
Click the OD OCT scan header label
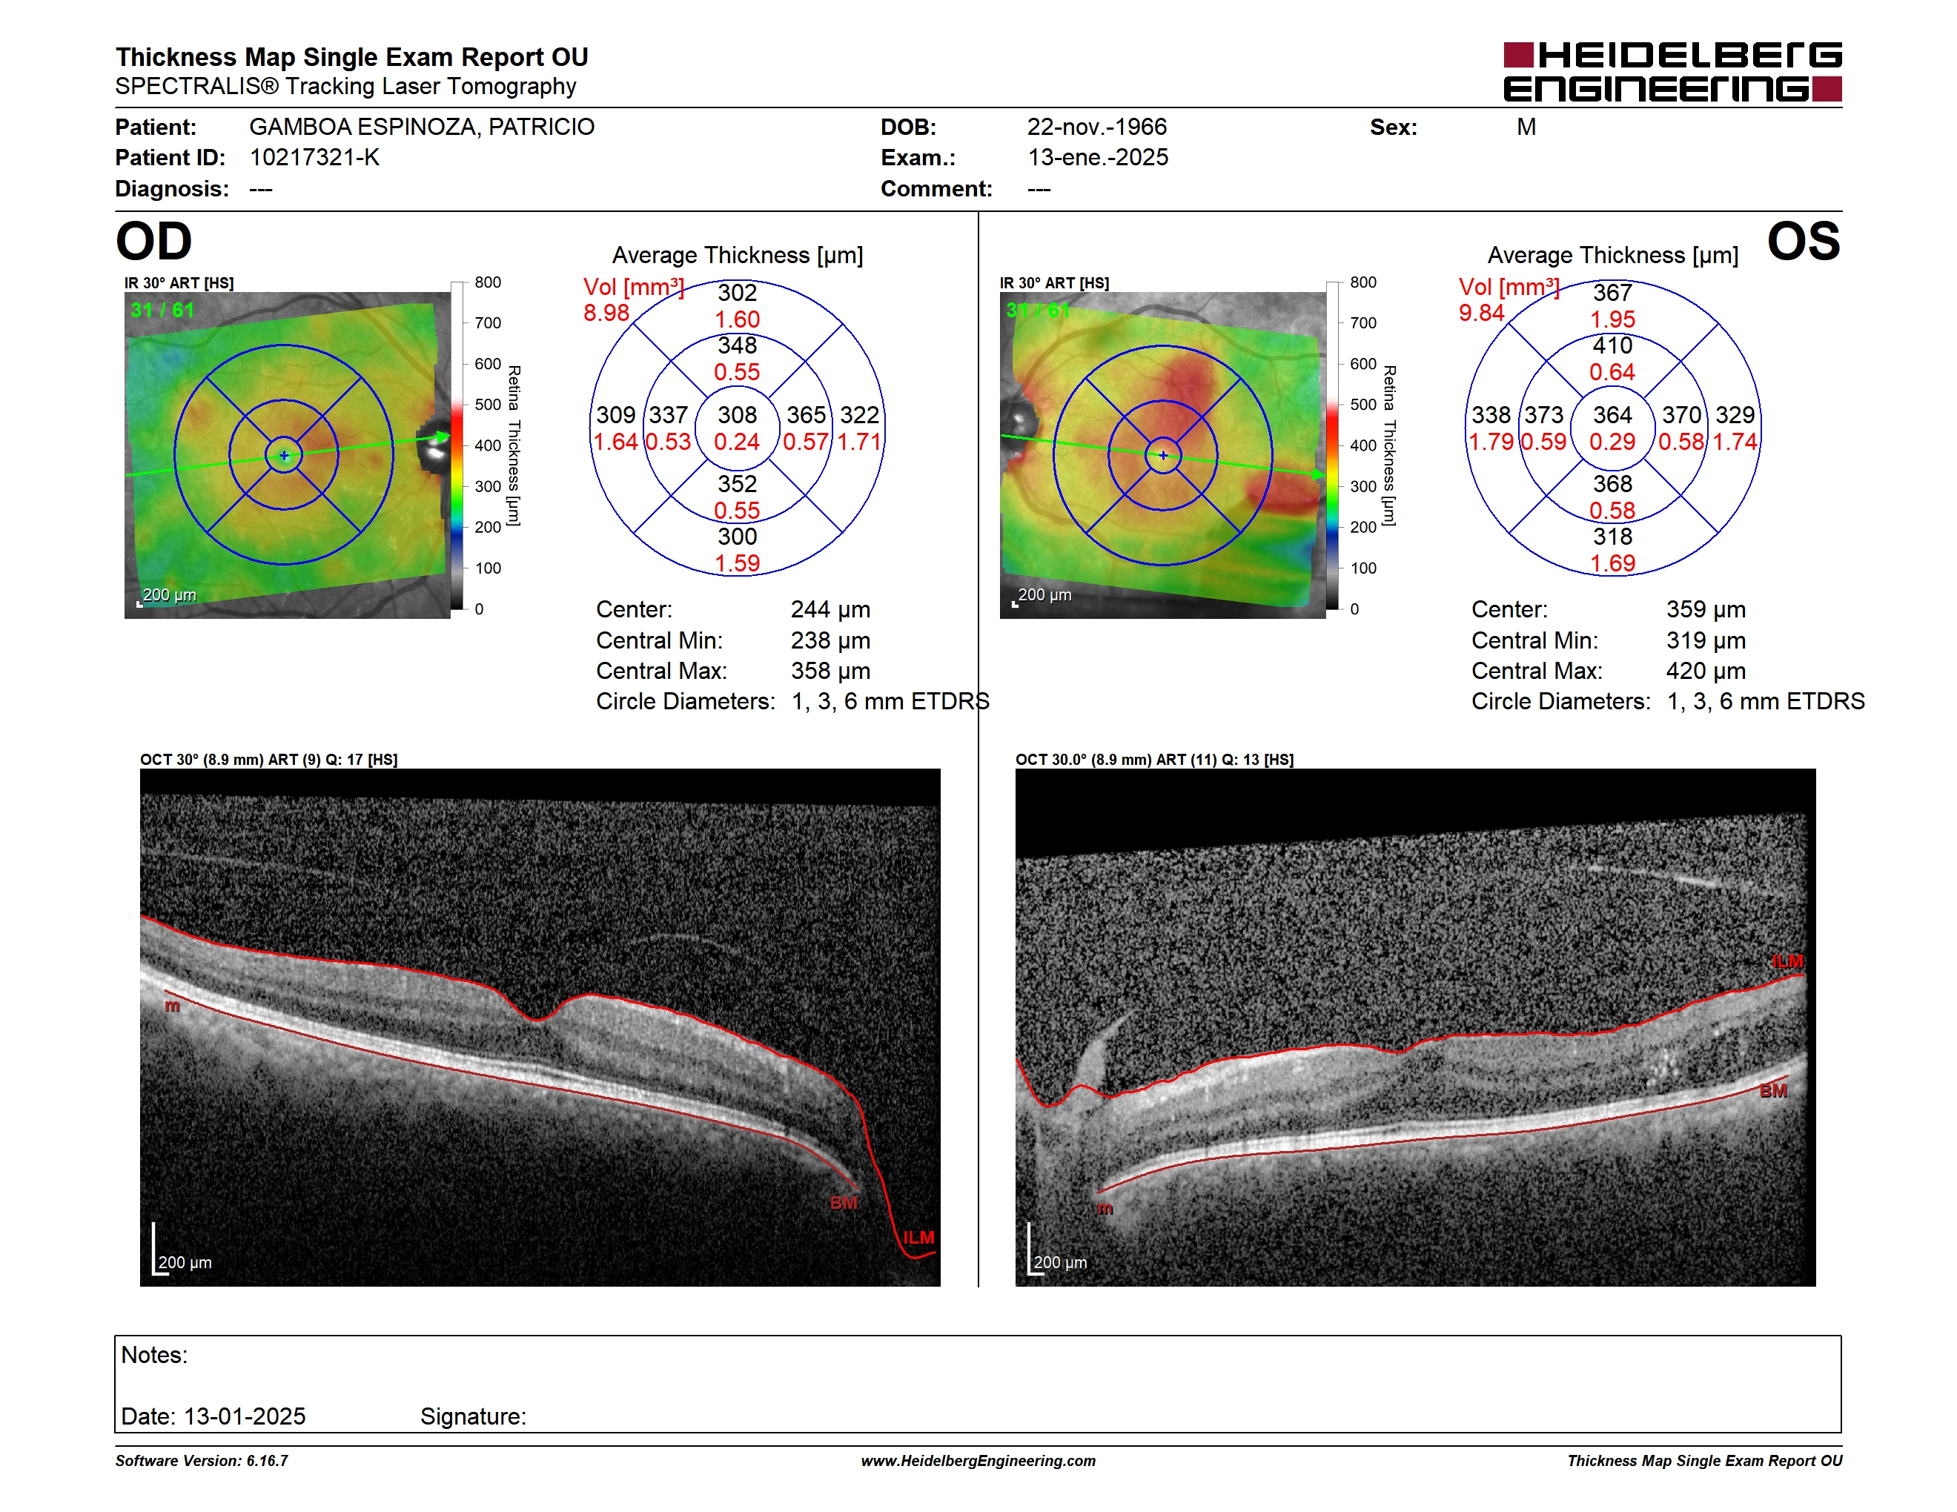[269, 760]
